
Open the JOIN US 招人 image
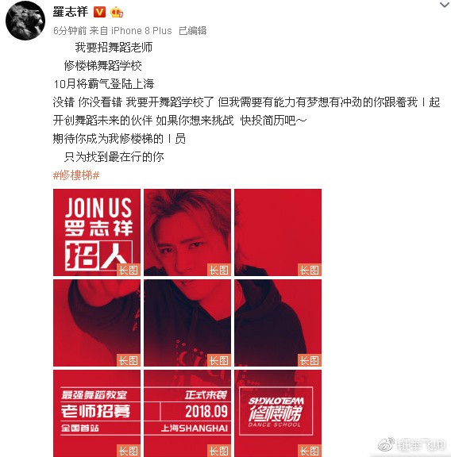click(x=97, y=232)
